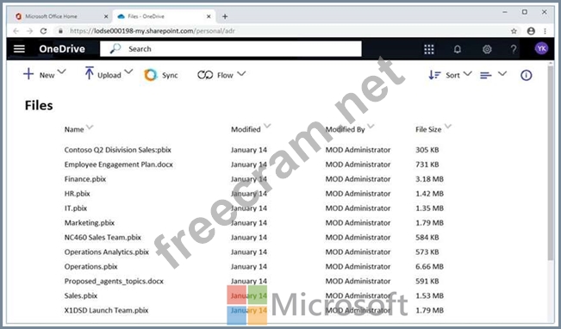The image size is (561, 329).
Task: Open the Operations.pbix file
Action: [x=90, y=266]
